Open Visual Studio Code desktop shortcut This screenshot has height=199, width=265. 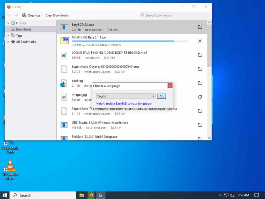tap(10, 147)
